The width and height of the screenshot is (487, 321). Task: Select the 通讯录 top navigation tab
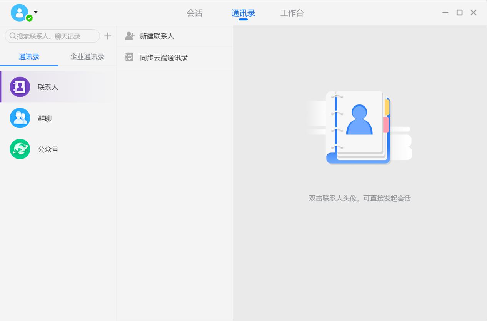click(x=243, y=13)
